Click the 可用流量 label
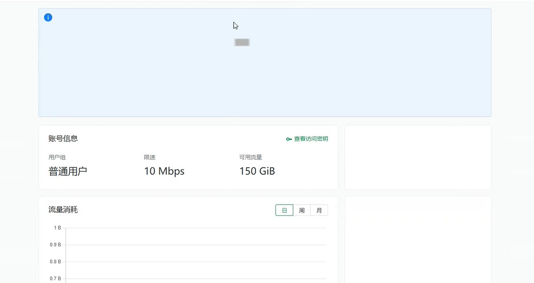The height and width of the screenshot is (283, 534). (251, 157)
